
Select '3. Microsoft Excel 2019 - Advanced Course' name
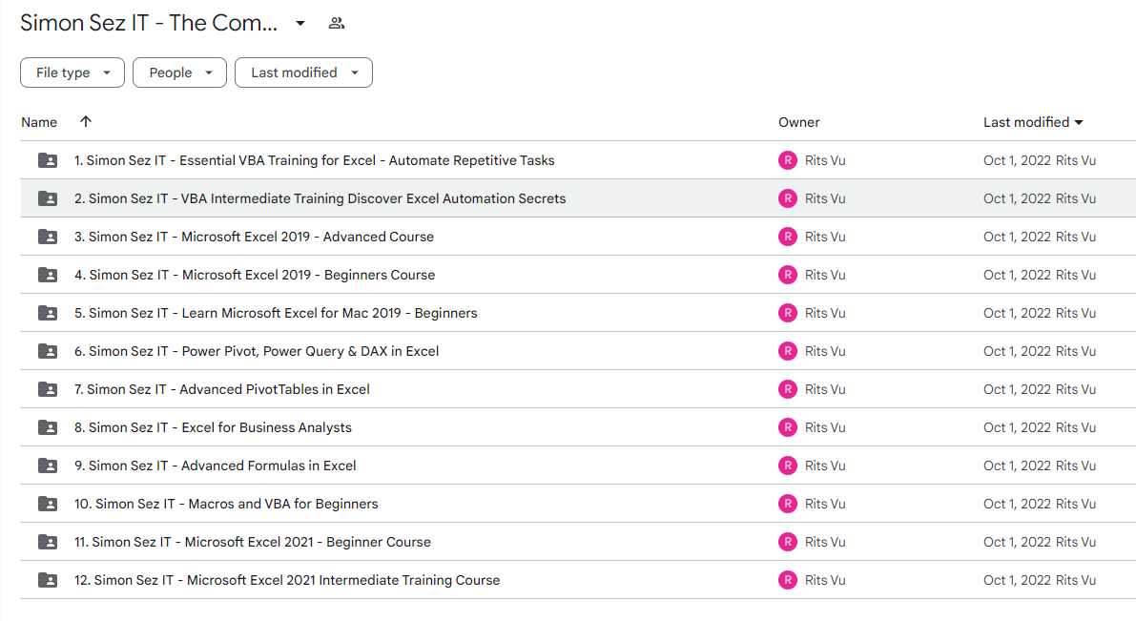point(255,237)
